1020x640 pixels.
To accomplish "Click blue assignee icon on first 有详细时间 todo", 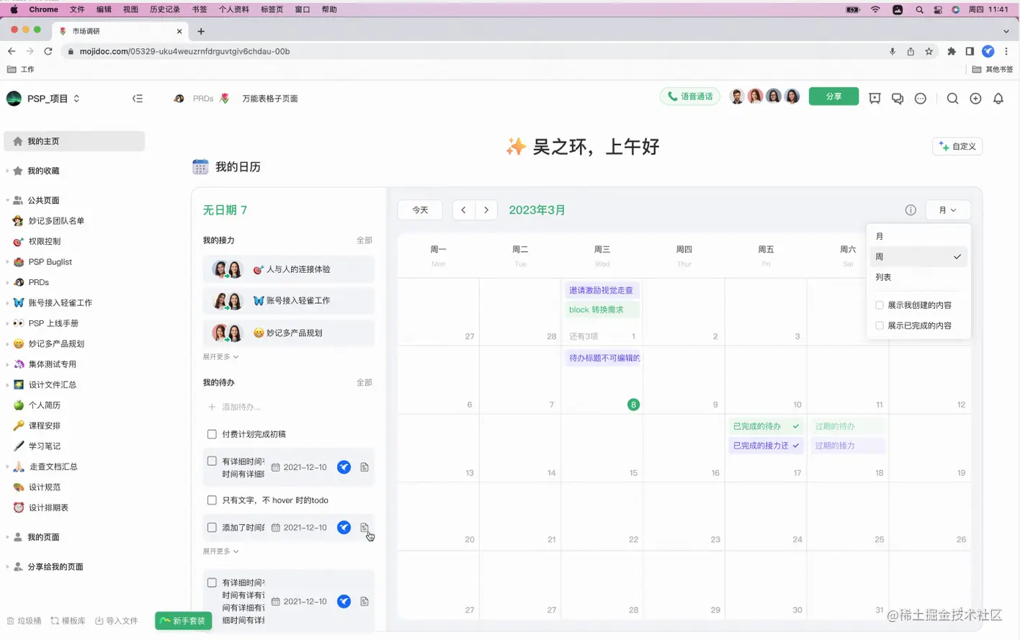I will pos(344,467).
